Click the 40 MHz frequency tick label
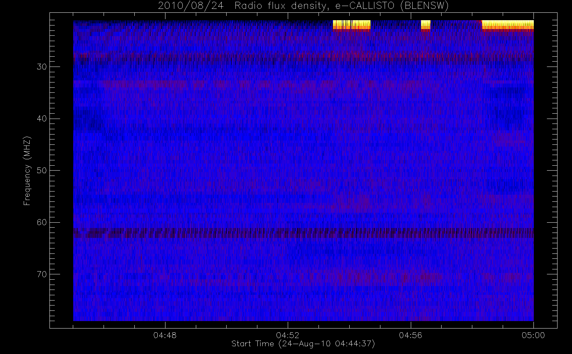The height and width of the screenshot is (354, 572). click(x=42, y=119)
